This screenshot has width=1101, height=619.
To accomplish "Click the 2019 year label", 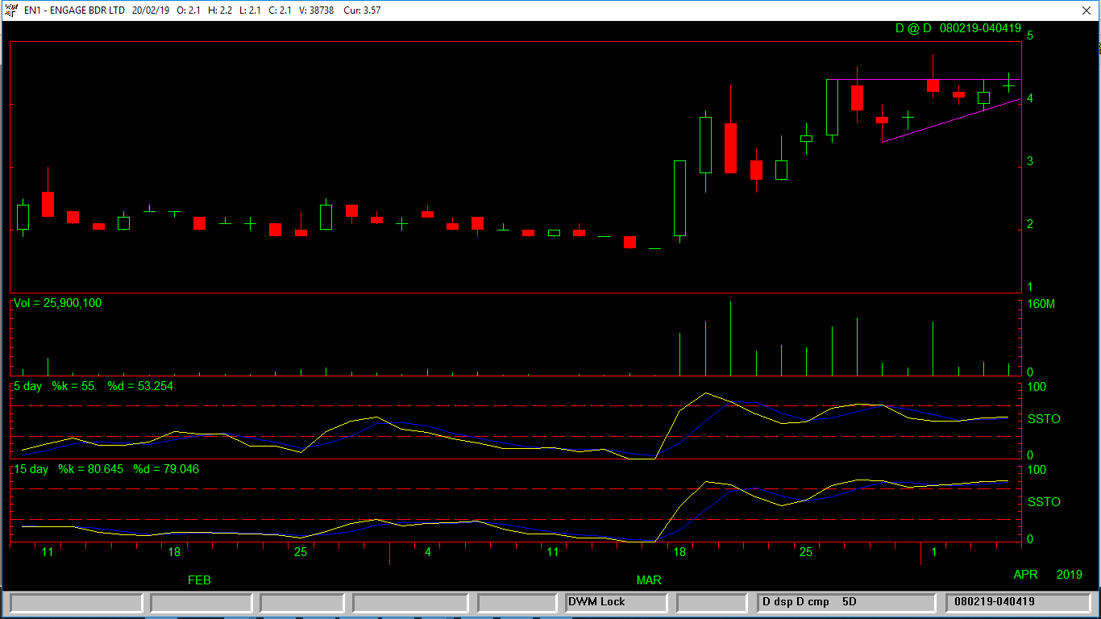I will tap(1070, 575).
